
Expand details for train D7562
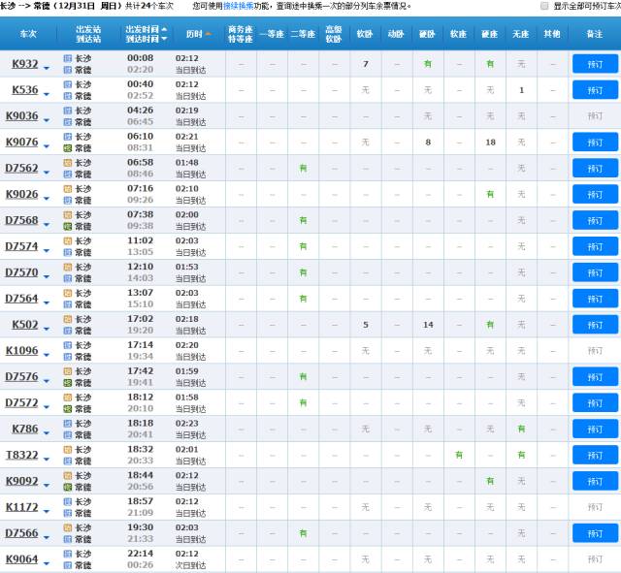[47, 173]
